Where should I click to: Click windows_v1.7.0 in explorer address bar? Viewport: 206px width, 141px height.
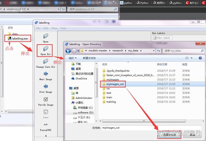[x=16, y=9]
